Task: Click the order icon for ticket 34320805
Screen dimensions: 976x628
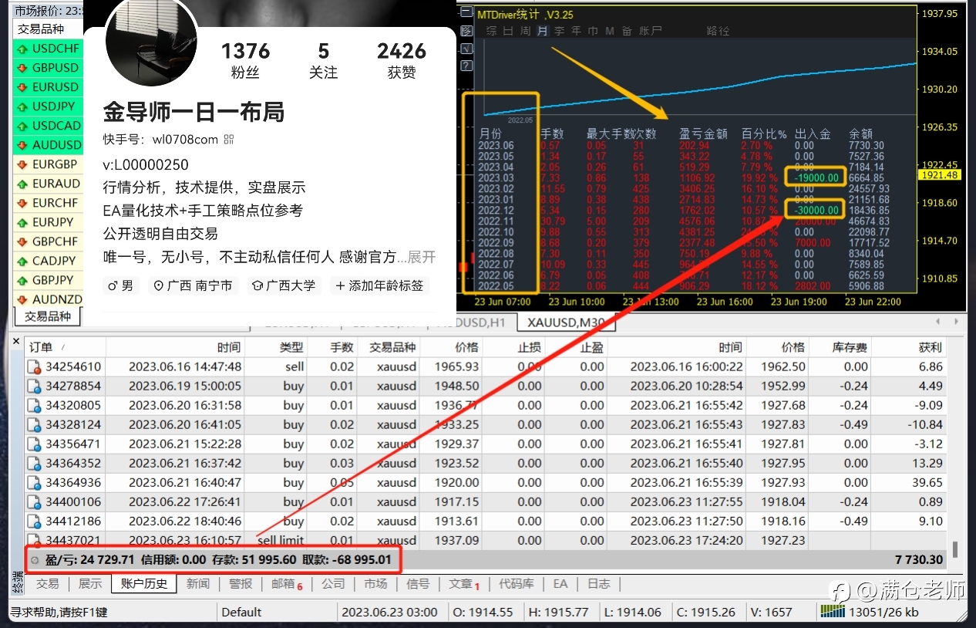Action: click(x=33, y=406)
